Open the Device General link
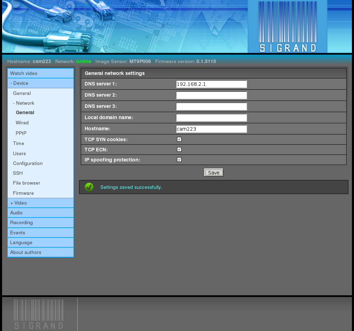 click(x=22, y=94)
